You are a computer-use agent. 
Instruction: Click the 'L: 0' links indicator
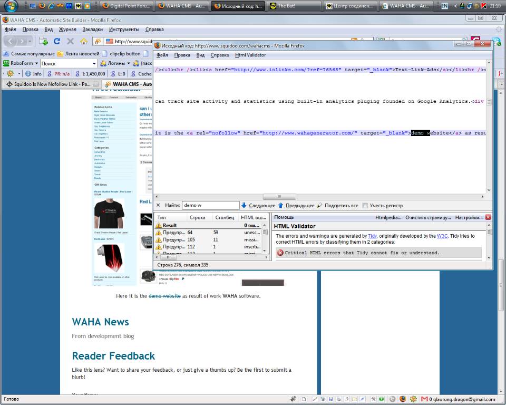click(x=118, y=74)
